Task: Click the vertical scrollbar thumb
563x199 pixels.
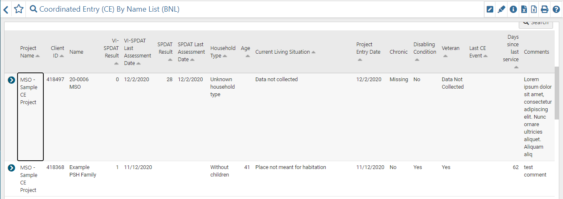Action: pos(557,92)
